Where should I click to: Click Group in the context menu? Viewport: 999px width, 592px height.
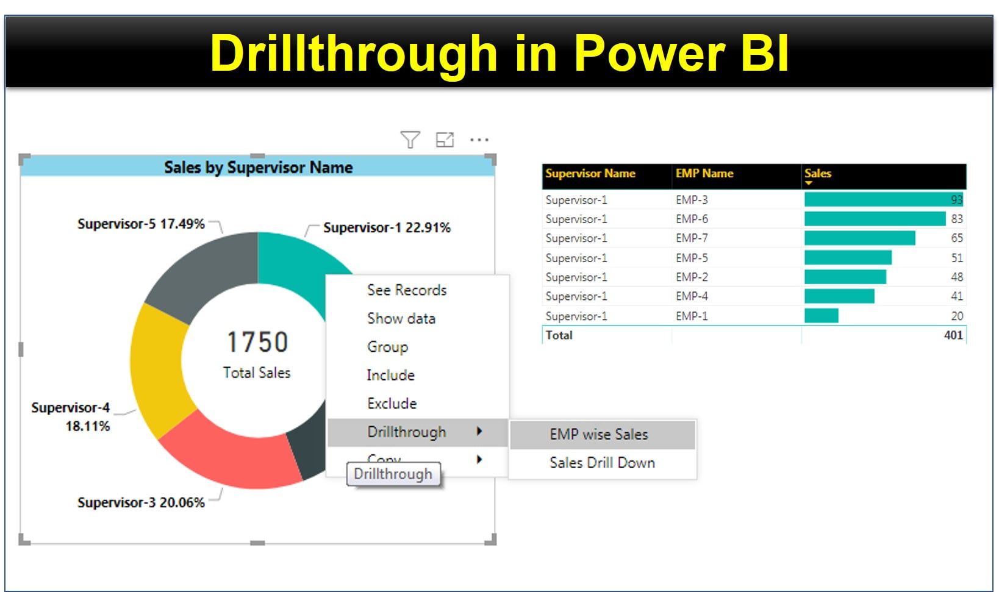pyautogui.click(x=387, y=347)
